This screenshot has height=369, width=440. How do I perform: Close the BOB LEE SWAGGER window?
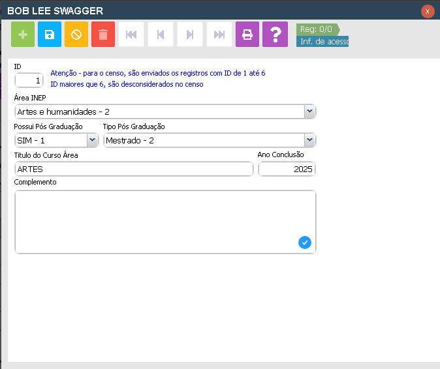[428, 11]
